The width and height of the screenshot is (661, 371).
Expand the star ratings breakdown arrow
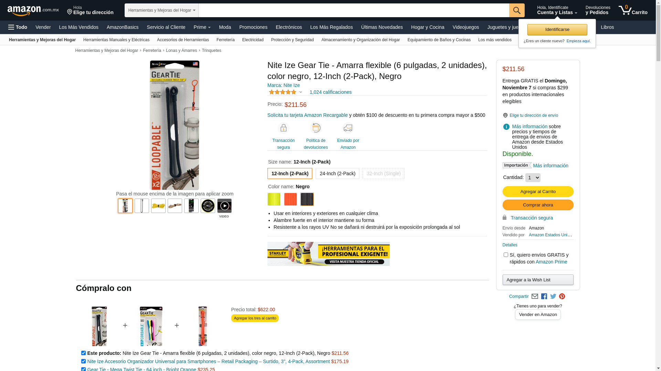(x=301, y=92)
